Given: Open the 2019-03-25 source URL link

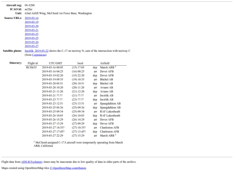Looking at the screenshot, I should [x=32, y=38].
